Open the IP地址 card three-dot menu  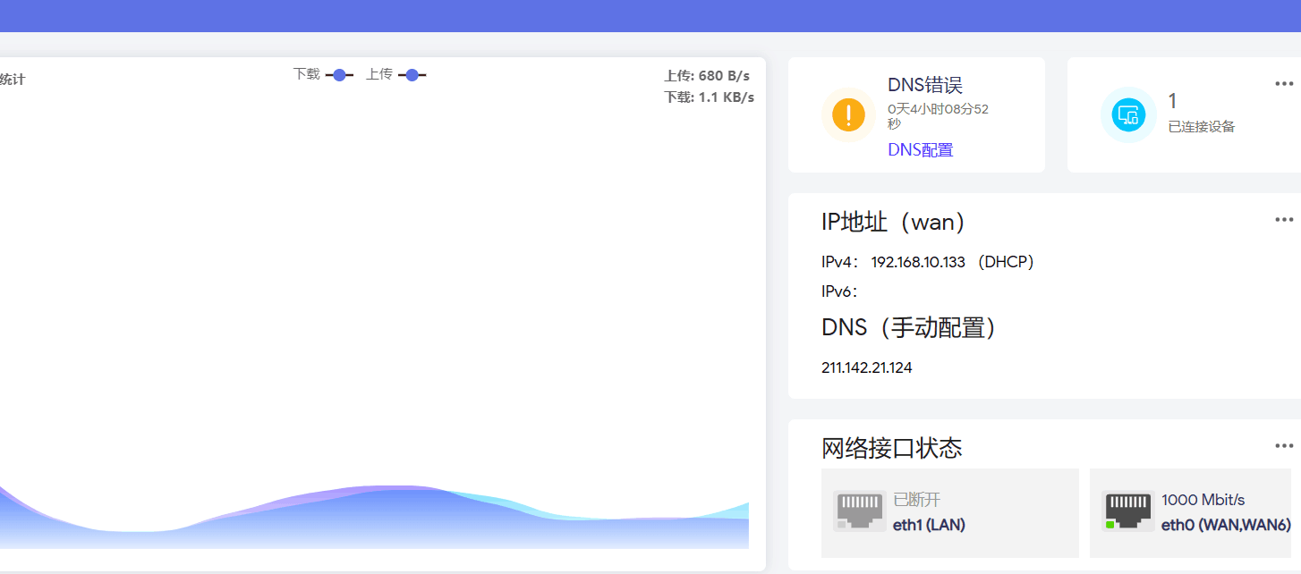tap(1283, 220)
